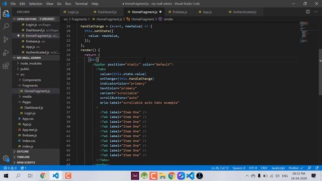
Task: Click errors and warnings status indicator
Action: (10, 168)
